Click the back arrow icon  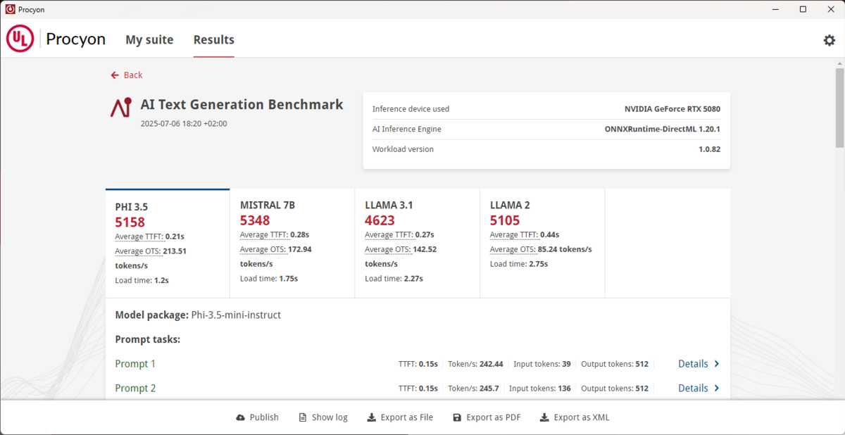[x=115, y=75]
